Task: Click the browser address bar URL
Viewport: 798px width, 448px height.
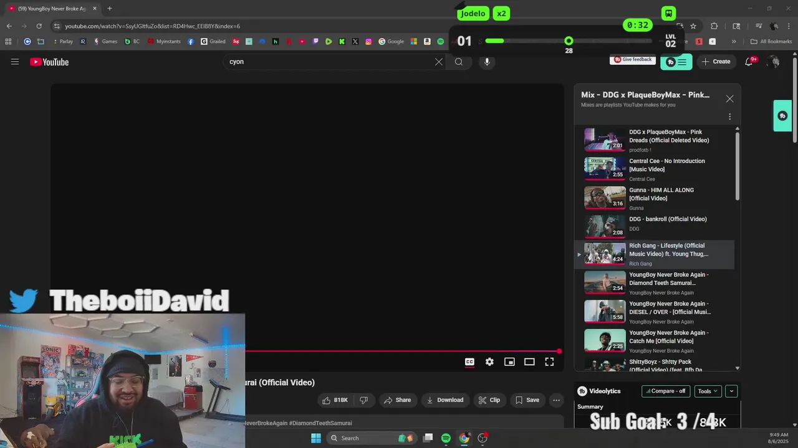Action: tap(153, 26)
